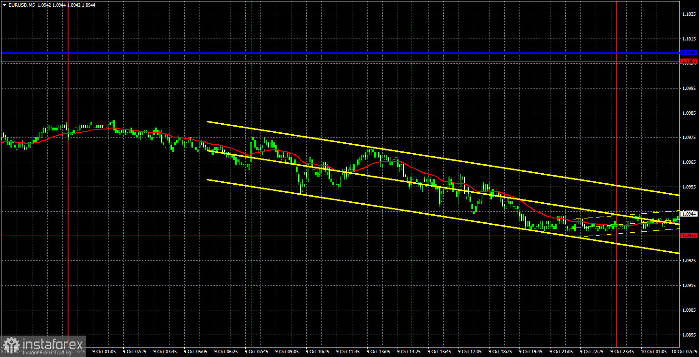Screen dimensions: 699x357
Task: Click the blue price tag on the price axis
Action: [689, 53]
